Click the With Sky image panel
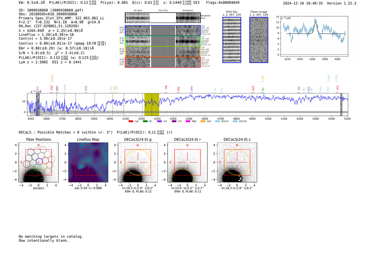 (232, 40)
